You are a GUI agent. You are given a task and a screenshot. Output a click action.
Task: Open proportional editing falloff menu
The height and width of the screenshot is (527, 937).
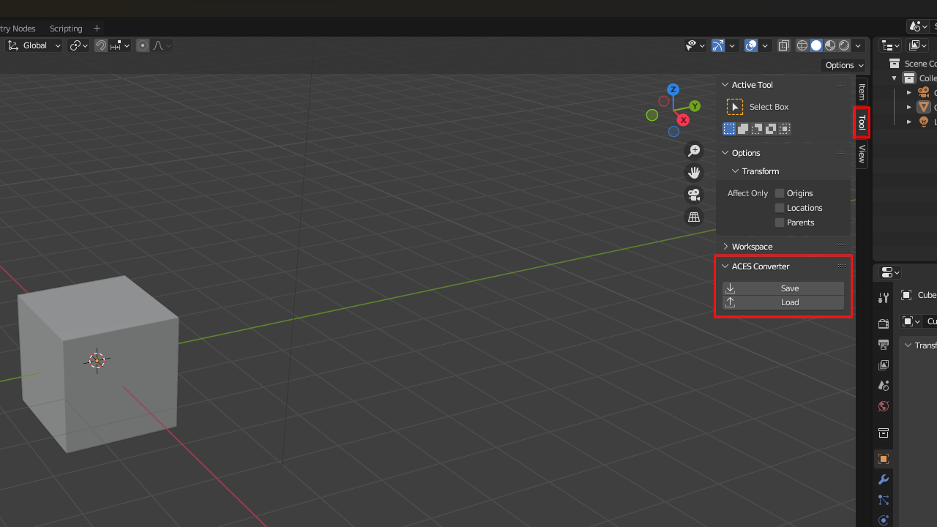coord(162,45)
